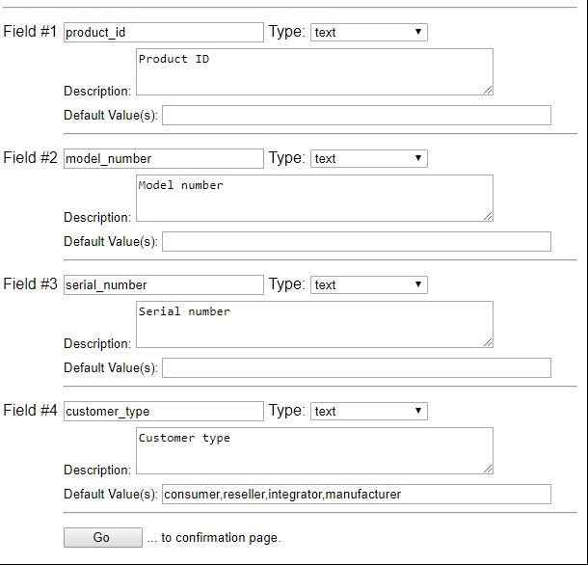Click the resize grip on the Model number textarea
Screen dimensions: 588x565
pyautogui.click(x=488, y=216)
